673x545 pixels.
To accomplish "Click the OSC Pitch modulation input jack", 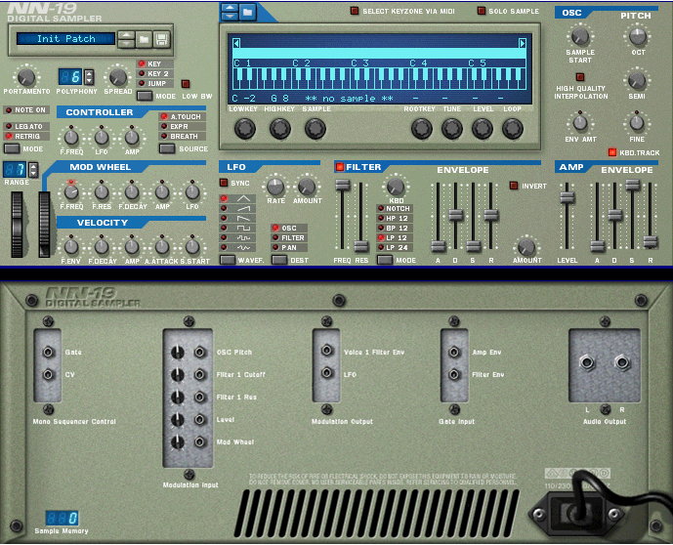I will tap(199, 353).
